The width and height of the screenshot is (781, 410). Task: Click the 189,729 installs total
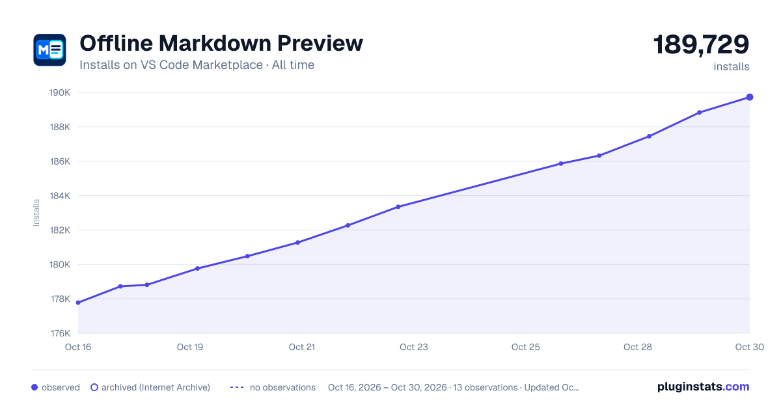click(701, 45)
